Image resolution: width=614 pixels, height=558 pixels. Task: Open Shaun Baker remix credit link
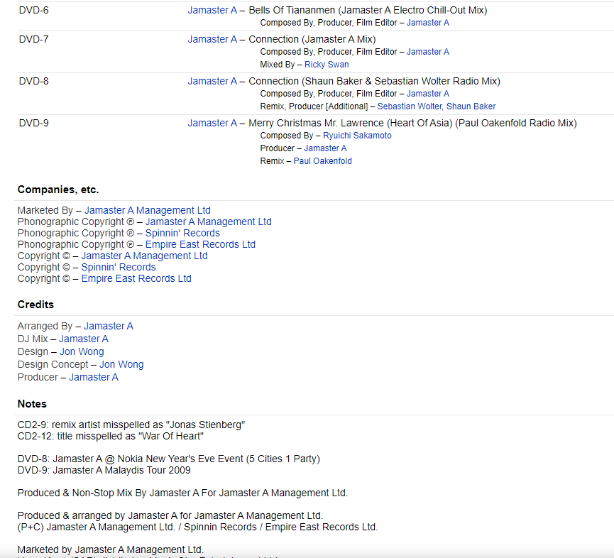[471, 106]
